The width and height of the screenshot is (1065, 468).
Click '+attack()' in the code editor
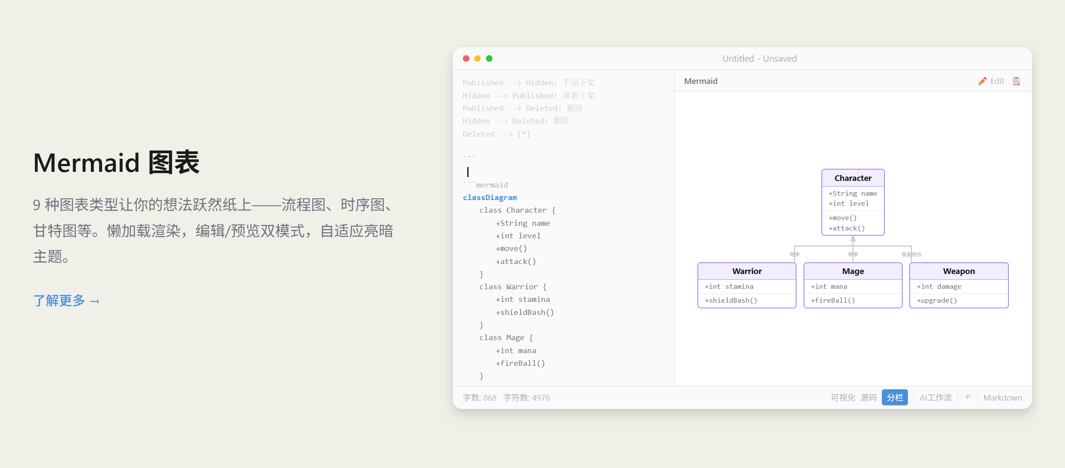click(x=516, y=261)
